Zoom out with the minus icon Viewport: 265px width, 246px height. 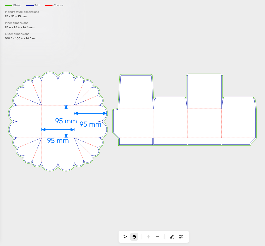157,237
